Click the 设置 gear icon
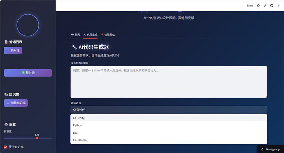Image resolution: width=284 pixels, height=153 pixels. [x=6, y=124]
